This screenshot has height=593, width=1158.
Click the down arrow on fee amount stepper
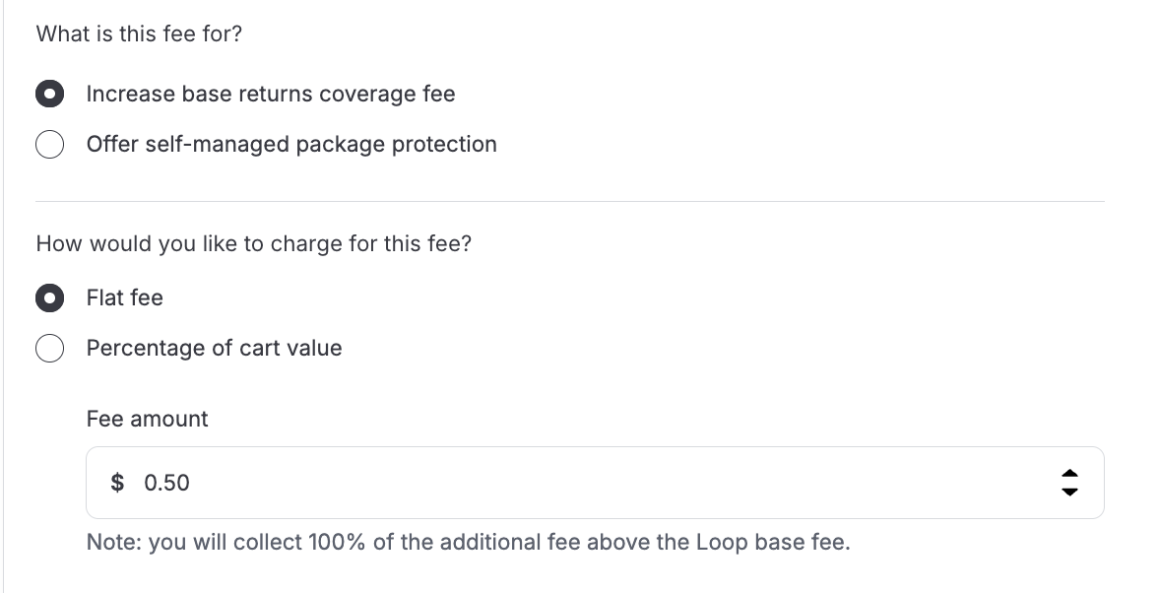tap(1069, 491)
